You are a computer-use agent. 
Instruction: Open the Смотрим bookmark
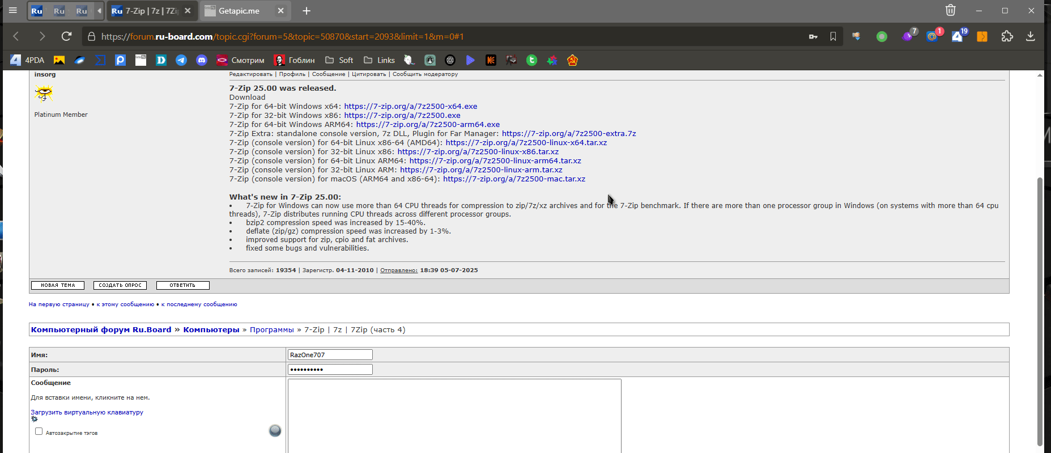[x=241, y=60]
